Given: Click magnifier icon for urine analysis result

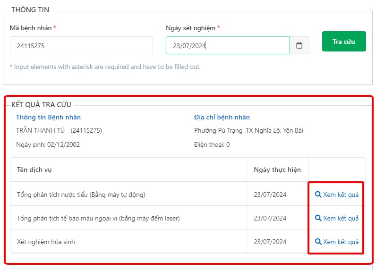Looking at the screenshot, I should point(318,195).
